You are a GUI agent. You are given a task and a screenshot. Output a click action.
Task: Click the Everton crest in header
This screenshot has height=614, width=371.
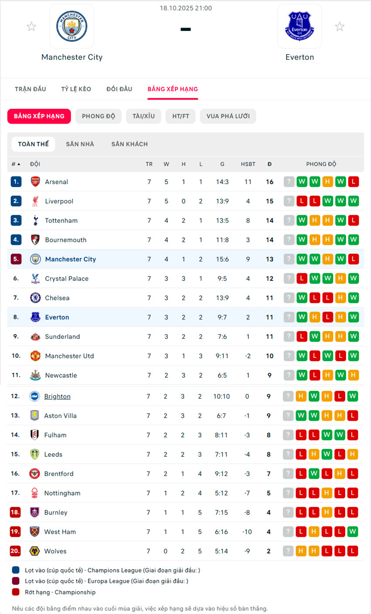pos(299,27)
